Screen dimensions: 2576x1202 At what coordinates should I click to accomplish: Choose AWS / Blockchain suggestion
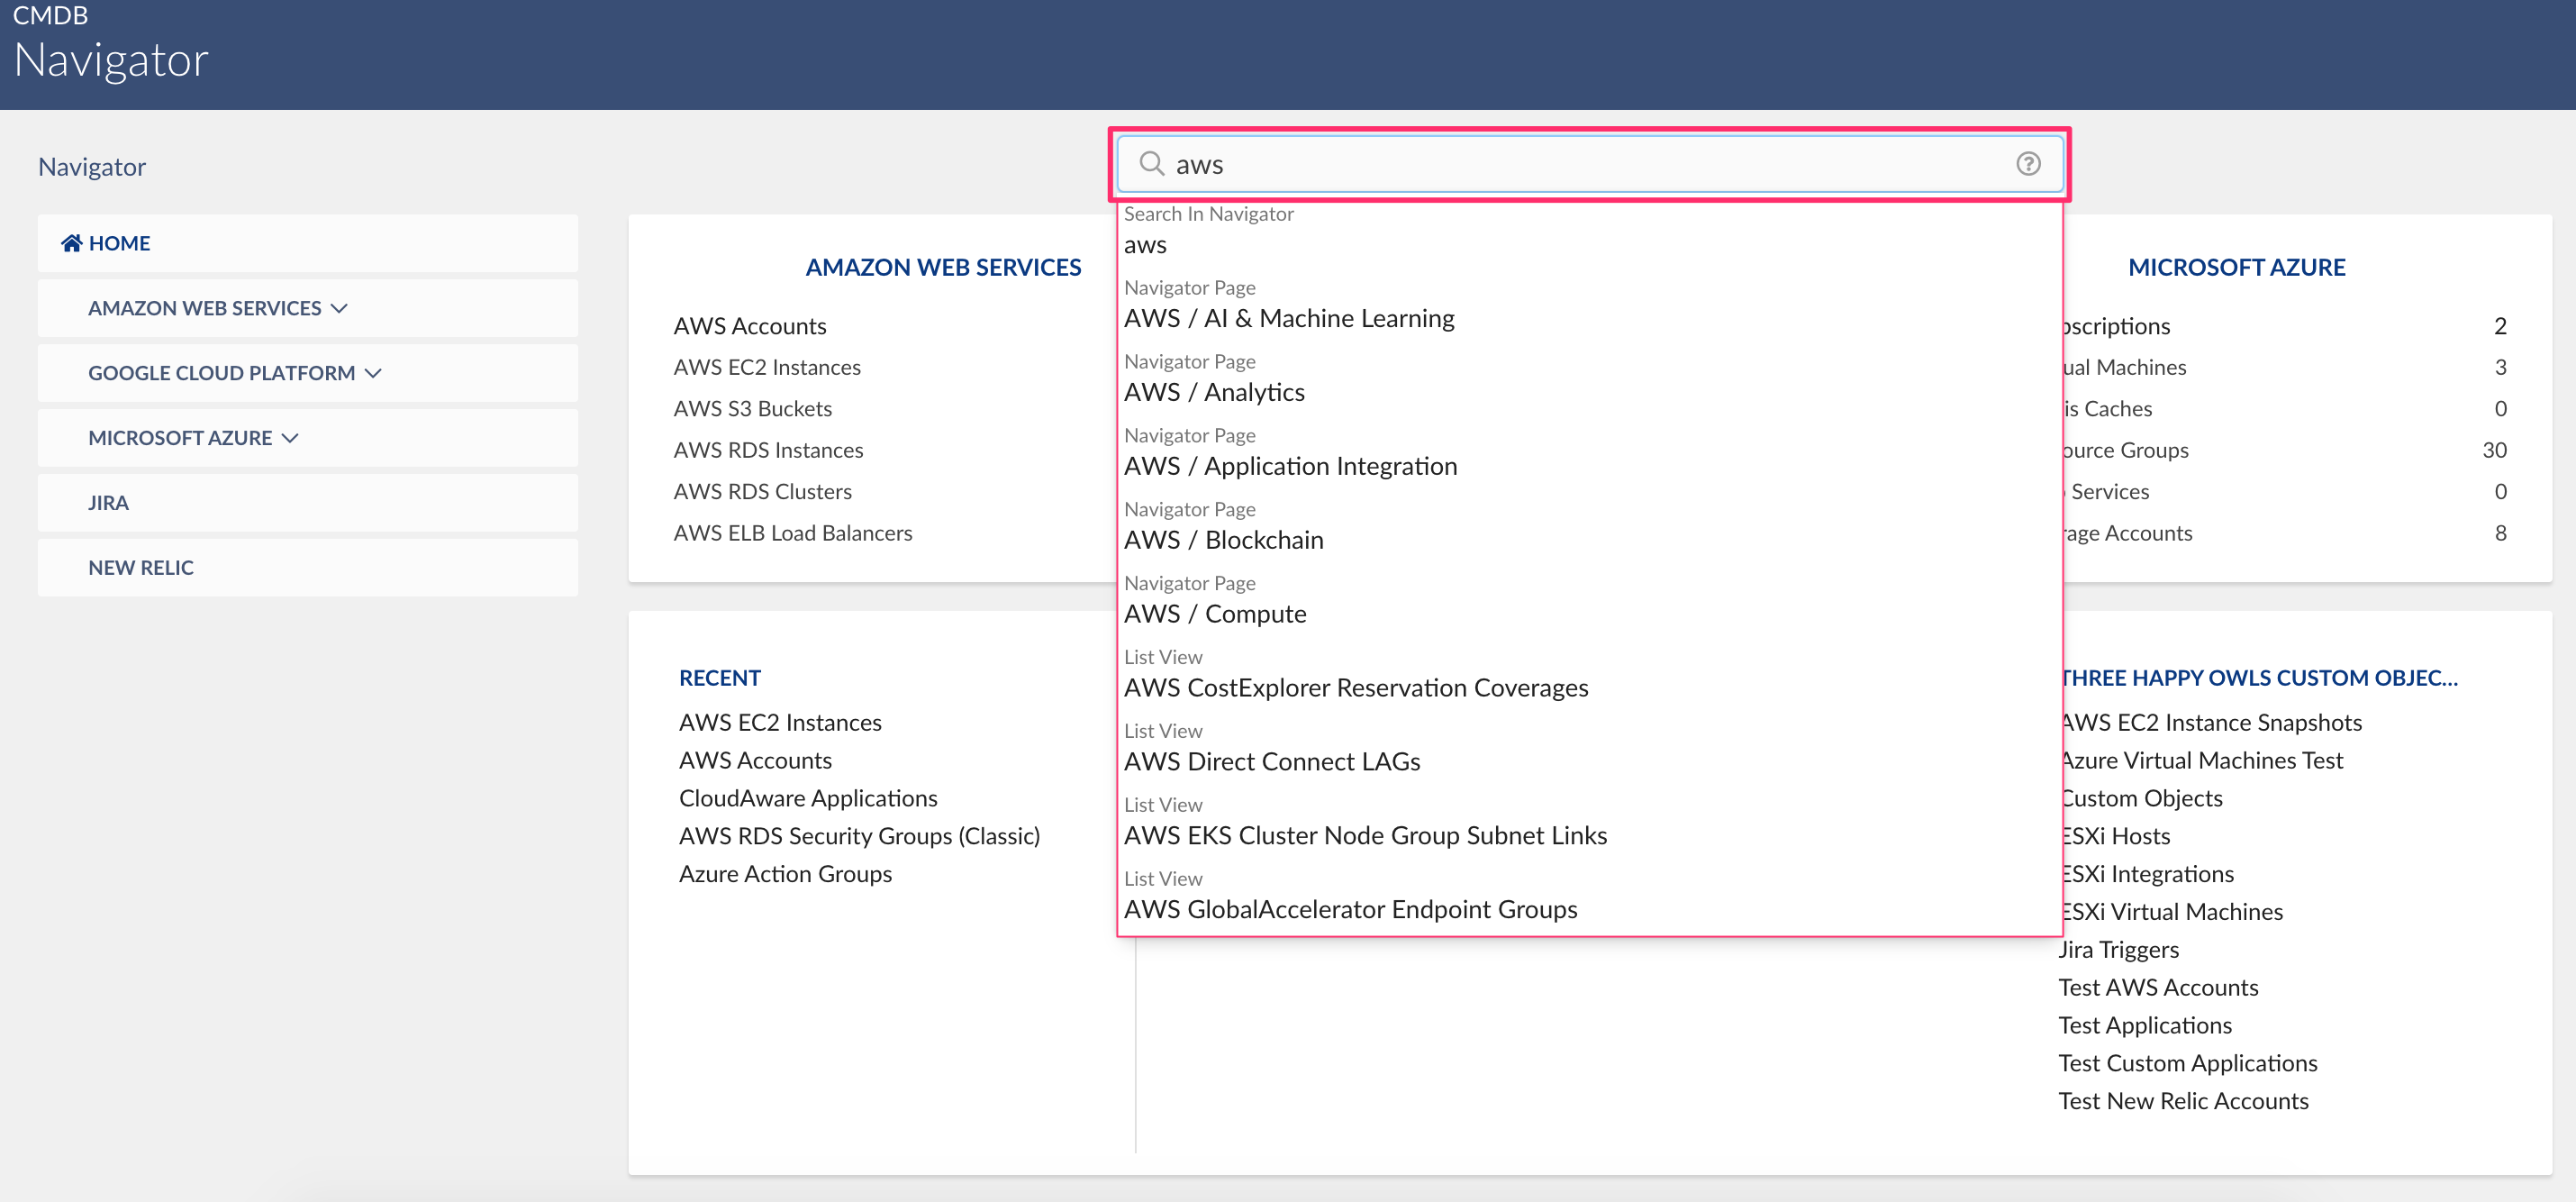pos(1222,540)
